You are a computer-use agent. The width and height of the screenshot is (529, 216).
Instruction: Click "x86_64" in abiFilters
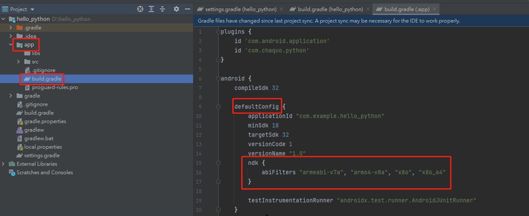pyautogui.click(x=432, y=172)
